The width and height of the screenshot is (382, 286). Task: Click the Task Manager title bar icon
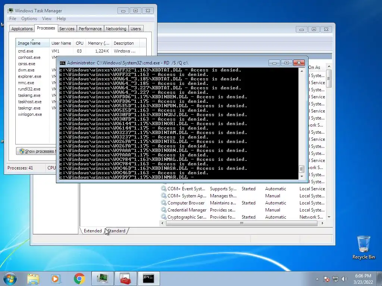point(10,11)
